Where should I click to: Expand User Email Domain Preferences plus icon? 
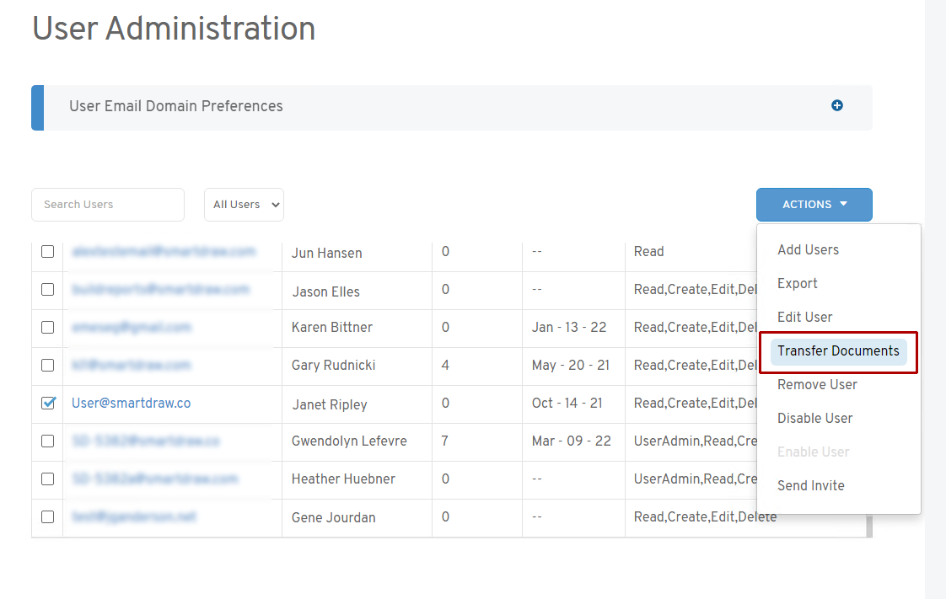[x=836, y=106]
